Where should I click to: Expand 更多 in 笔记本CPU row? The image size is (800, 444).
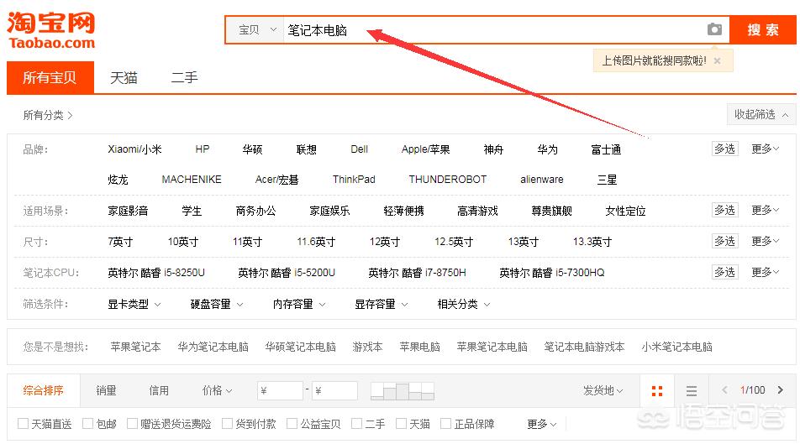pyautogui.click(x=765, y=272)
